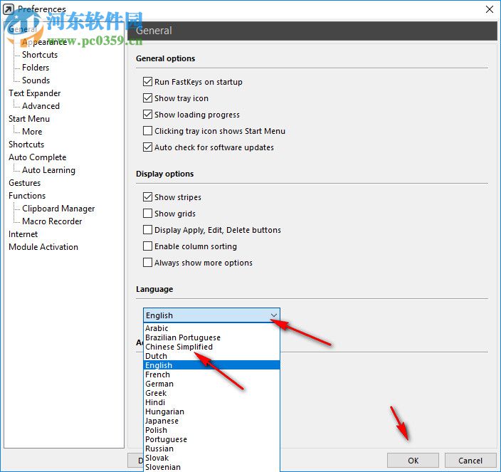Select Slovak from the list
This screenshot has width=501, height=472.
coord(211,458)
